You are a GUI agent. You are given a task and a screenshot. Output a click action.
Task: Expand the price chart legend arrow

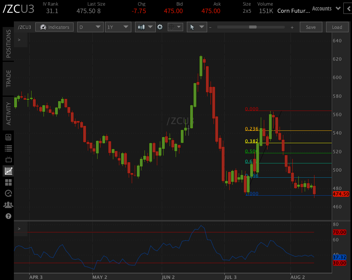[19, 40]
